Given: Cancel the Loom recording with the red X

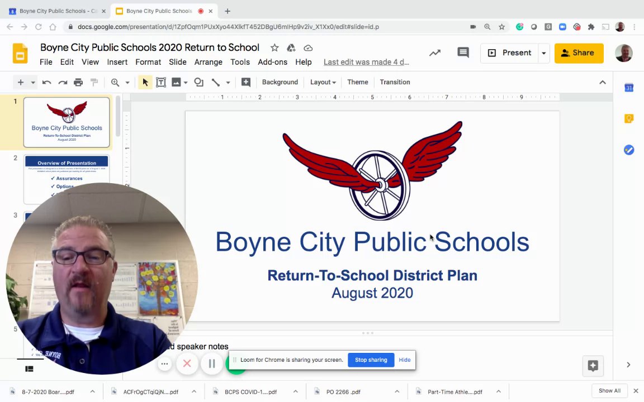Looking at the screenshot, I should pyautogui.click(x=187, y=363).
